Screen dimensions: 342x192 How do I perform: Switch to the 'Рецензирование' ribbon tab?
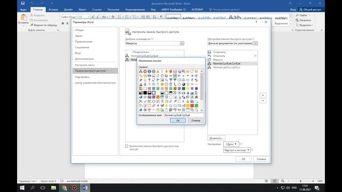(135, 10)
